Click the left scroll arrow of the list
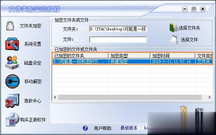 click(55, 97)
